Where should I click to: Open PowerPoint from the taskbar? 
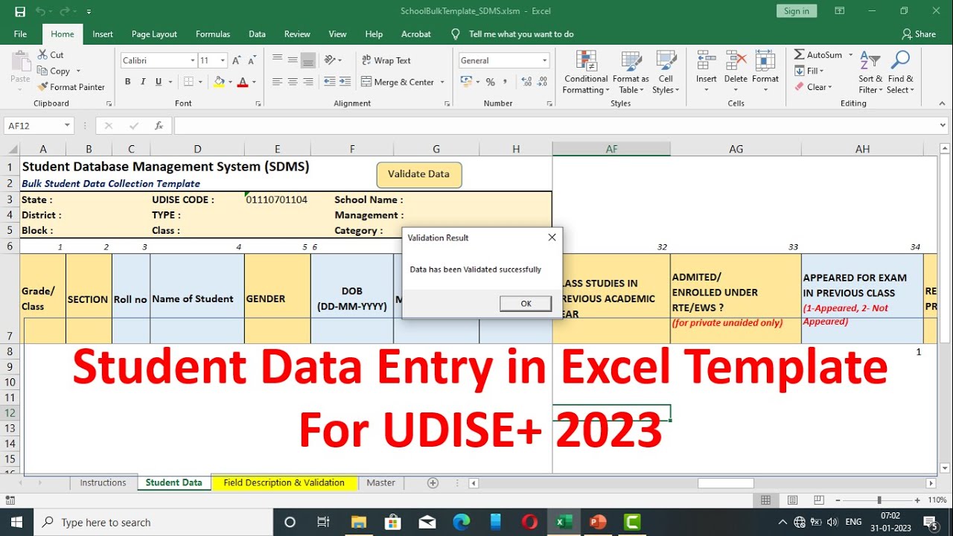[x=598, y=522]
